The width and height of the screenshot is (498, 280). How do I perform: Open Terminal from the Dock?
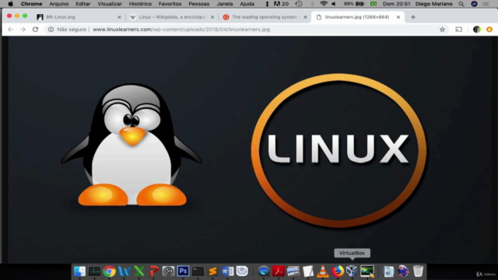198,271
